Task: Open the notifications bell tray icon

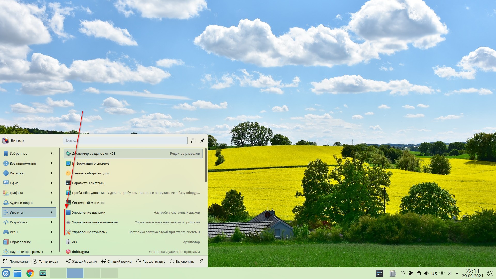Action: click(403, 273)
